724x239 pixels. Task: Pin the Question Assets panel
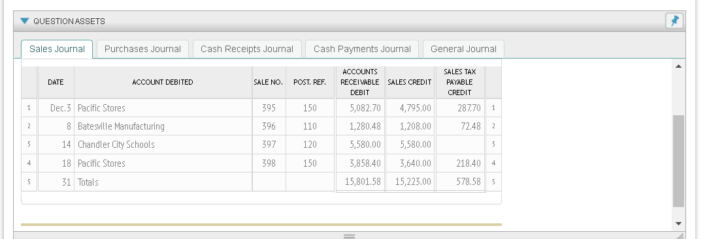[674, 21]
